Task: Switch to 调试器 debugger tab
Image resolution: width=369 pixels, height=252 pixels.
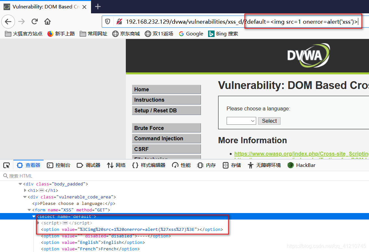Action: coord(88,165)
